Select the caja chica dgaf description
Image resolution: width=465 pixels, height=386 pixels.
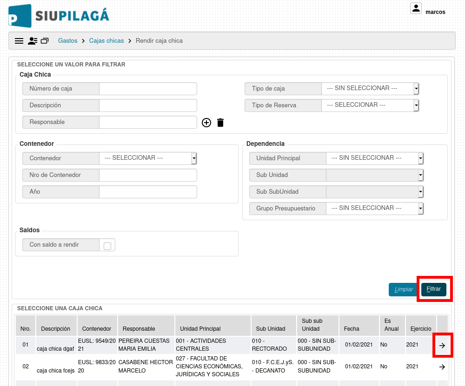coord(55,349)
